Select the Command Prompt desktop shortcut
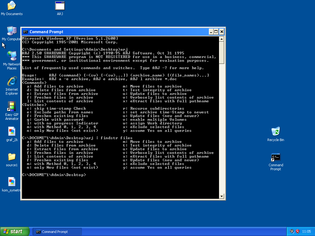Viewport: 315px width, 236px height. coord(276,162)
